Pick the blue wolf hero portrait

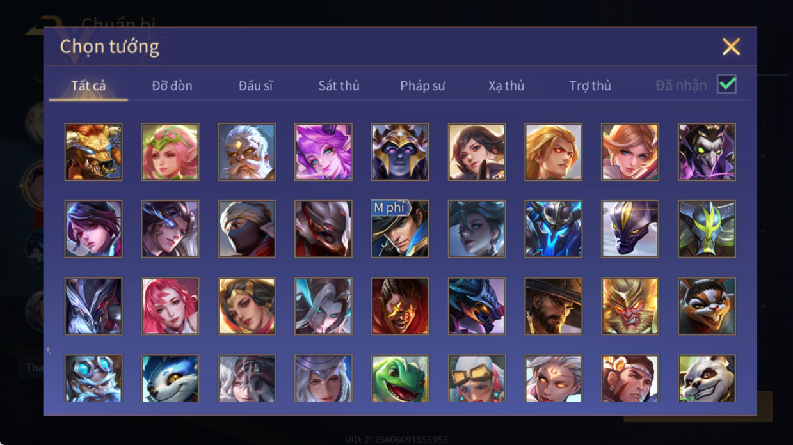point(170,379)
